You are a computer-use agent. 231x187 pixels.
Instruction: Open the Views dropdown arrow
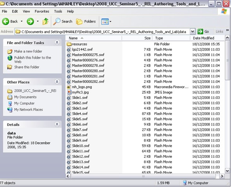(x=110, y=21)
